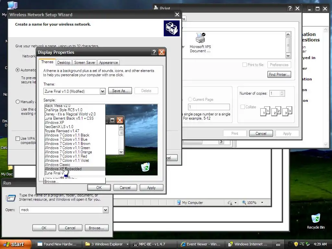
Task: Choose Royale Remixed v1.47 theme
Action: 75,131
